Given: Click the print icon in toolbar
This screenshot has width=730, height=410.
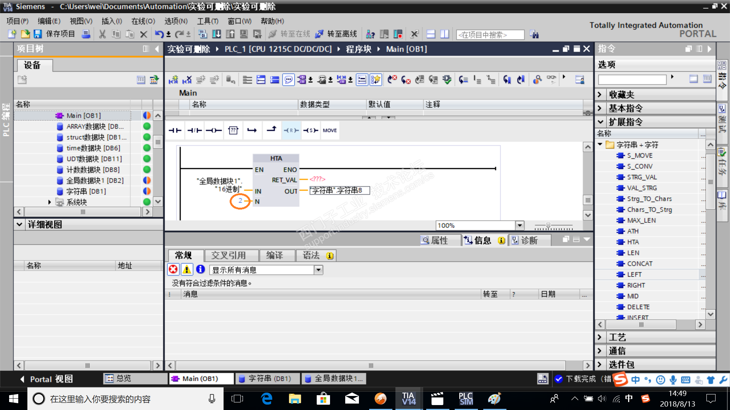Looking at the screenshot, I should (x=86, y=34).
